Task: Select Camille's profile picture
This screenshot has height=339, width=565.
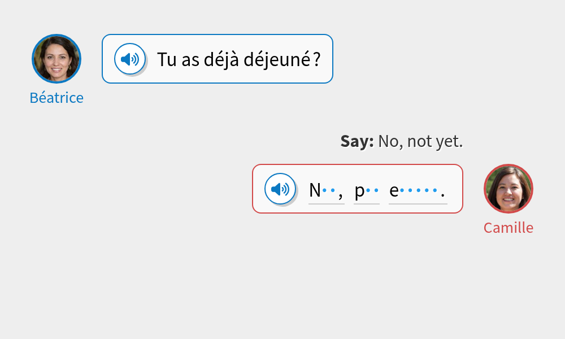Action: point(508,189)
